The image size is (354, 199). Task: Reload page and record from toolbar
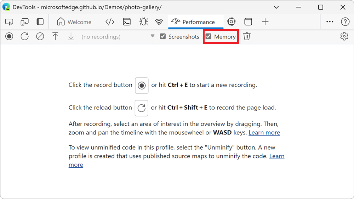click(x=25, y=36)
